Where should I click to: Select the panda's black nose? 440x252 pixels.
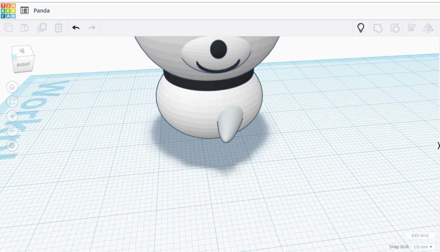[x=219, y=49]
